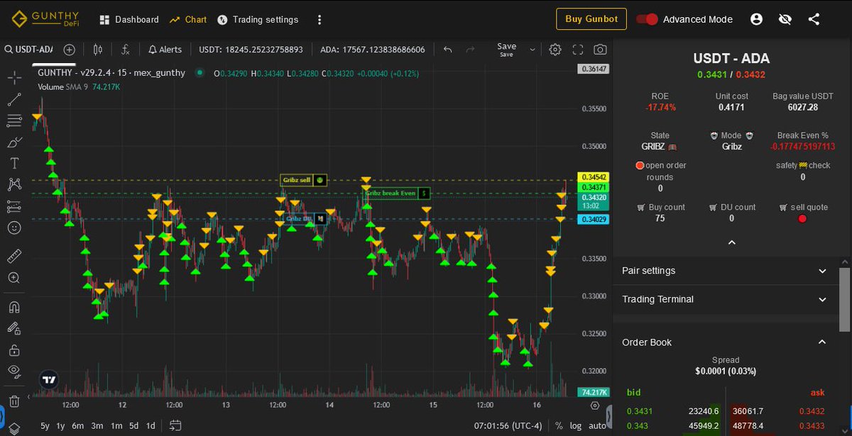Expand the Pair settings section
The height and width of the screenshot is (436, 852).
click(724, 271)
